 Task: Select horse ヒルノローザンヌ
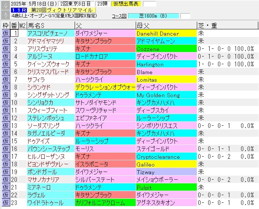pos(51,157)
